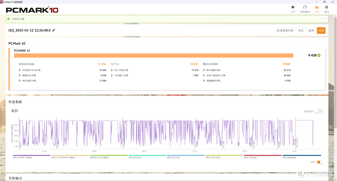Click the 其他输出 section heading
This screenshot has width=337, height=181.
pos(15,178)
